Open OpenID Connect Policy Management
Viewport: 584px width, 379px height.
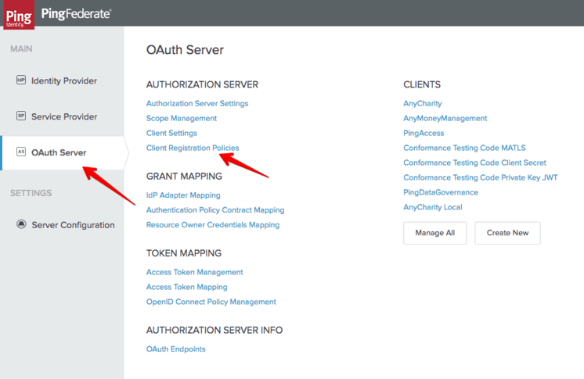tap(211, 302)
